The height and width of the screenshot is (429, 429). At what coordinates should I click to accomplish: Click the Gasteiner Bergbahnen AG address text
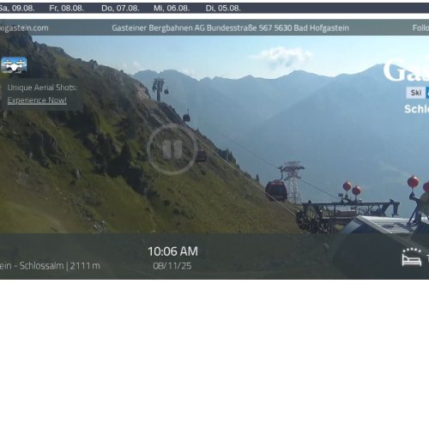(230, 28)
